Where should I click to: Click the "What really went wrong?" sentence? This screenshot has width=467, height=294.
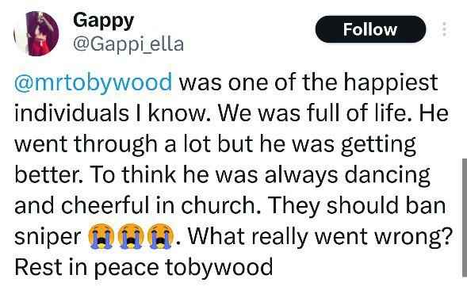pyautogui.click(x=320, y=236)
